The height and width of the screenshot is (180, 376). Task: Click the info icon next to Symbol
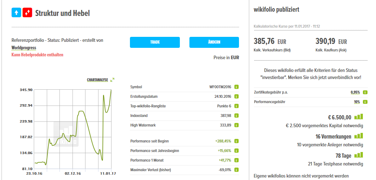tap(236, 87)
